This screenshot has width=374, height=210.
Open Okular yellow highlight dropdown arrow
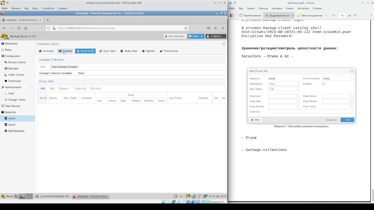[326, 15]
